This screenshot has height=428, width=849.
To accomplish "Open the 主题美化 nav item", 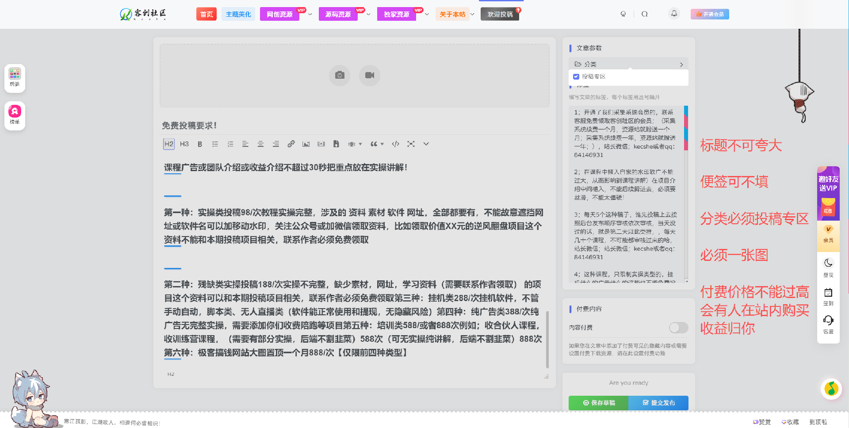I will 238,14.
